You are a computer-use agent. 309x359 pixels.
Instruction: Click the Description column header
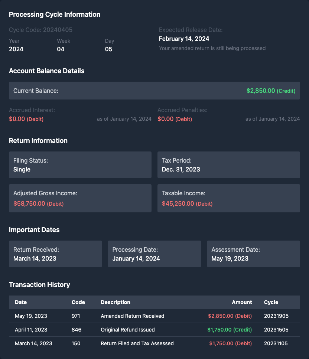pyautogui.click(x=116, y=302)
